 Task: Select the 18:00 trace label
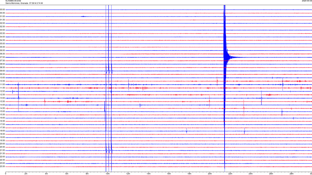click(2, 131)
